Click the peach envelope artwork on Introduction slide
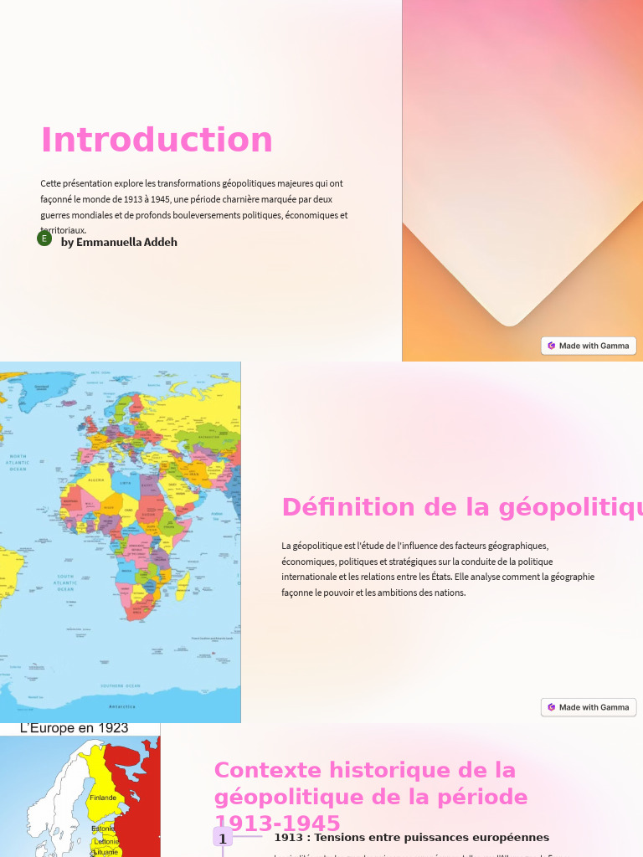The height and width of the screenshot is (857, 643). tap(522, 181)
